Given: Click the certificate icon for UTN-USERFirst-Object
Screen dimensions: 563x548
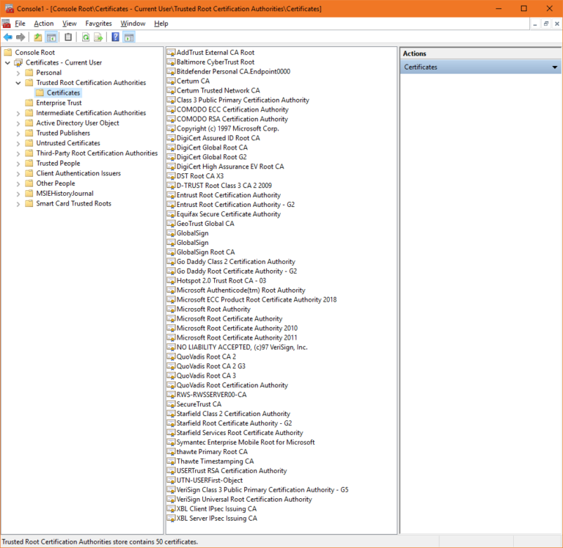Looking at the screenshot, I should pos(172,480).
